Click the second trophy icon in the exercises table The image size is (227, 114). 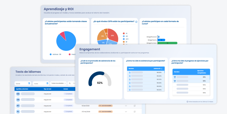[x=175, y=81]
